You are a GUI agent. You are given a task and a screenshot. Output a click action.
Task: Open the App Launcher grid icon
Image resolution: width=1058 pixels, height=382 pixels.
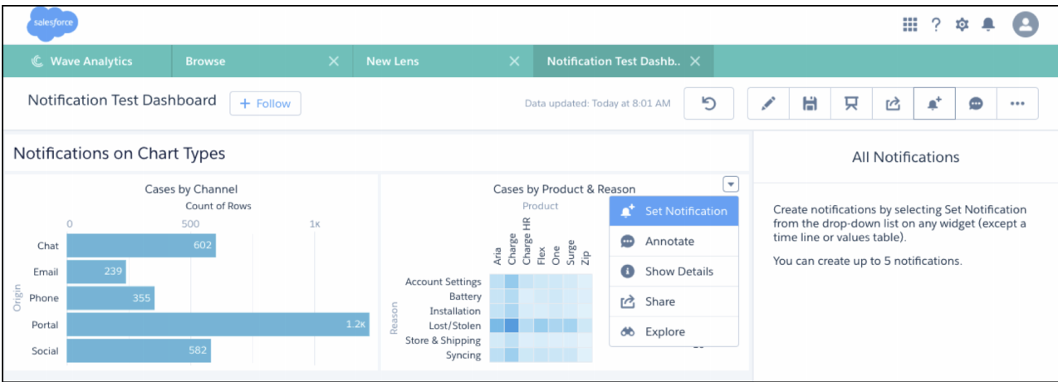tap(910, 25)
